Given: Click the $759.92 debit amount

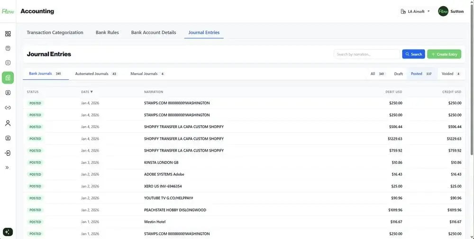Looking at the screenshot, I should click(395, 150).
